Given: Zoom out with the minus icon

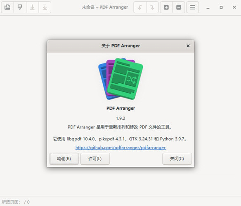Looking at the screenshot, I should [179, 7].
